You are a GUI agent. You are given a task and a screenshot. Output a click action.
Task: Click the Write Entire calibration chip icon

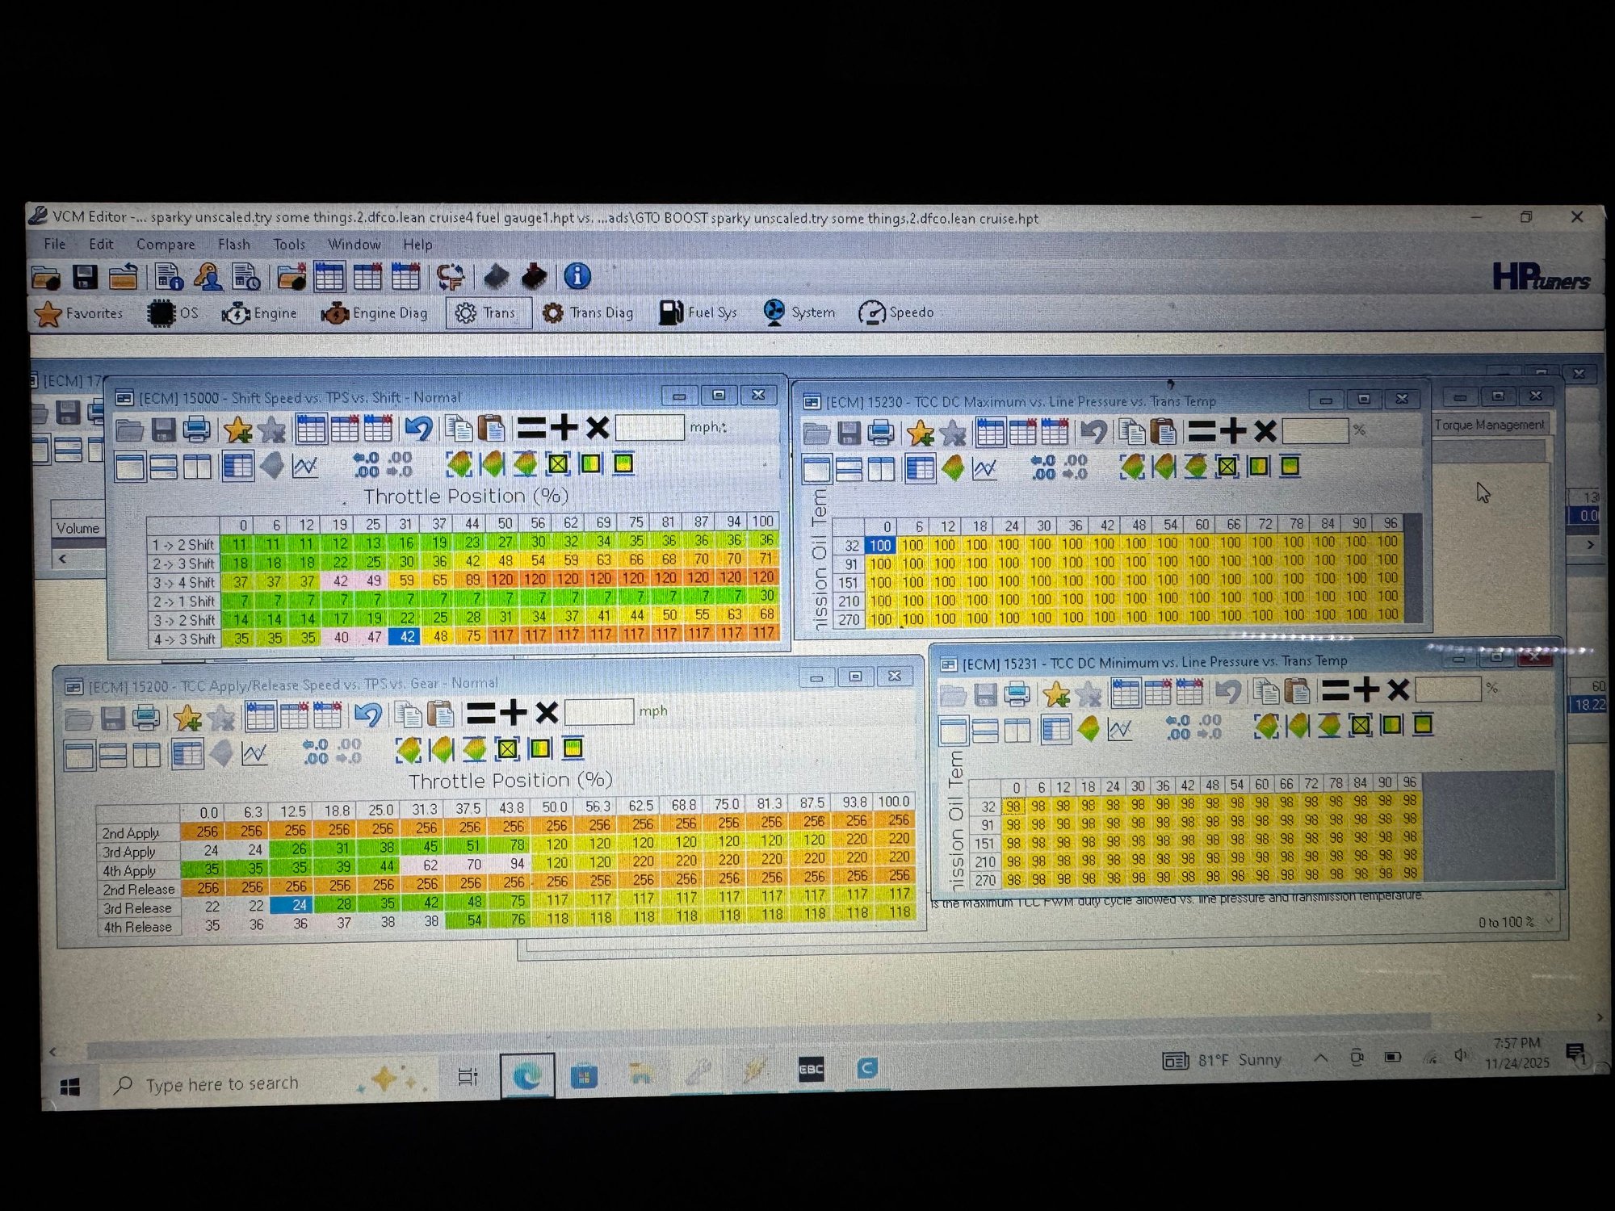click(x=533, y=277)
